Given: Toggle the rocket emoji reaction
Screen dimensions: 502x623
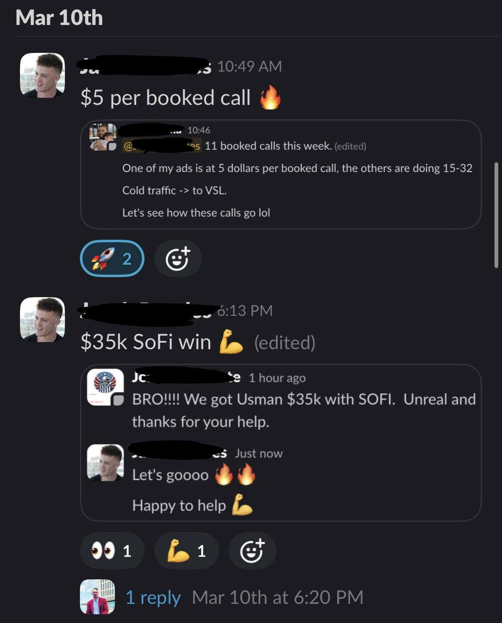Looking at the screenshot, I should click(112, 258).
